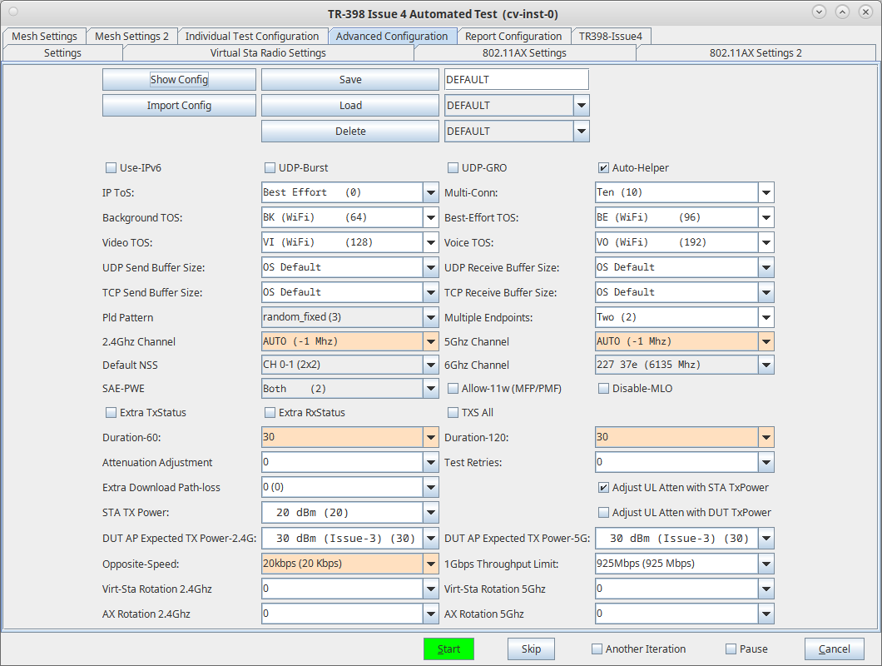882x666 pixels.
Task: Click the green Start button
Action: point(448,649)
